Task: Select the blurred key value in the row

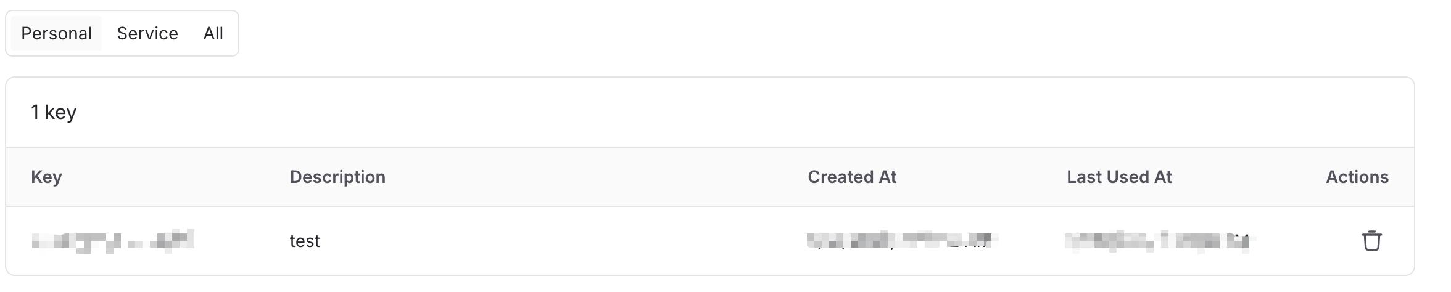Action: pyautogui.click(x=113, y=241)
